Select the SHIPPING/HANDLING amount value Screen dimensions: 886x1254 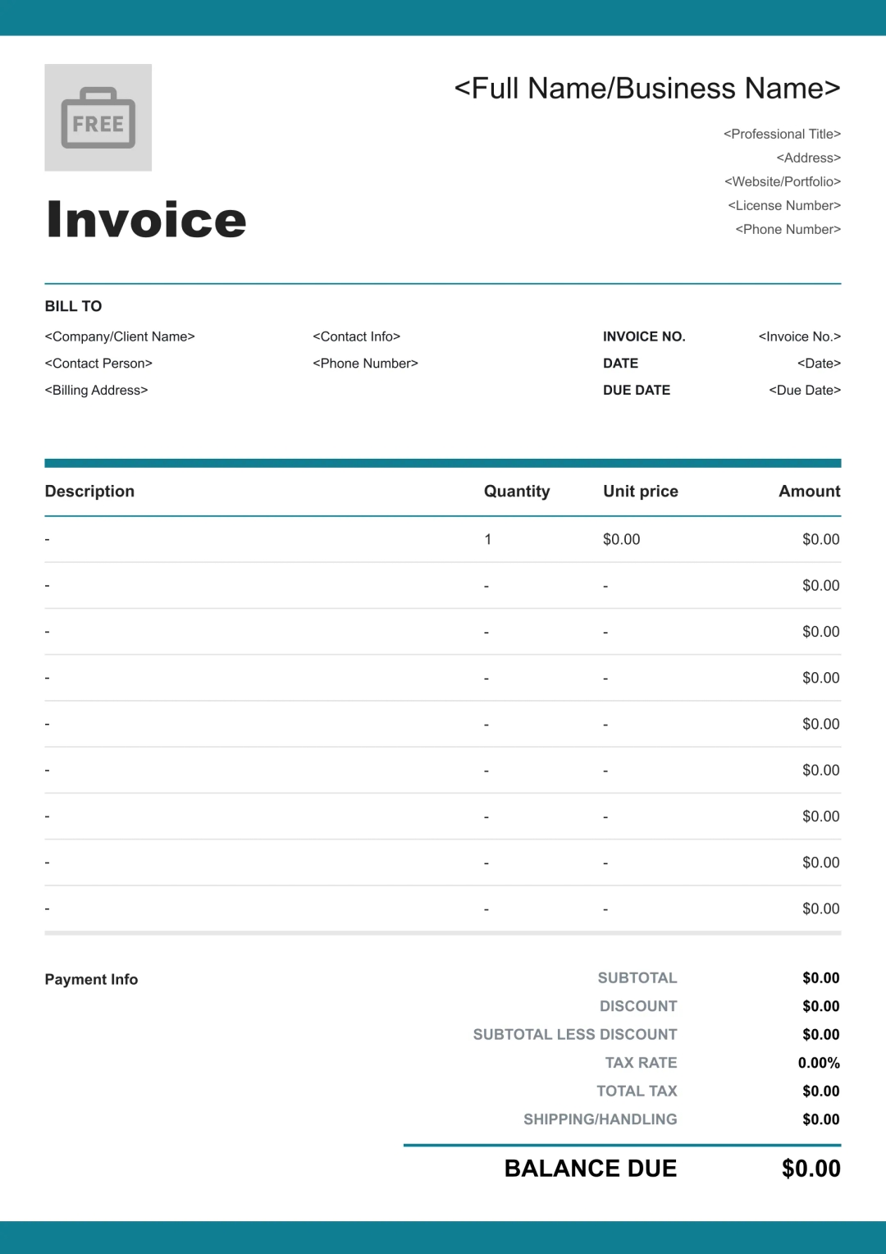click(820, 1120)
